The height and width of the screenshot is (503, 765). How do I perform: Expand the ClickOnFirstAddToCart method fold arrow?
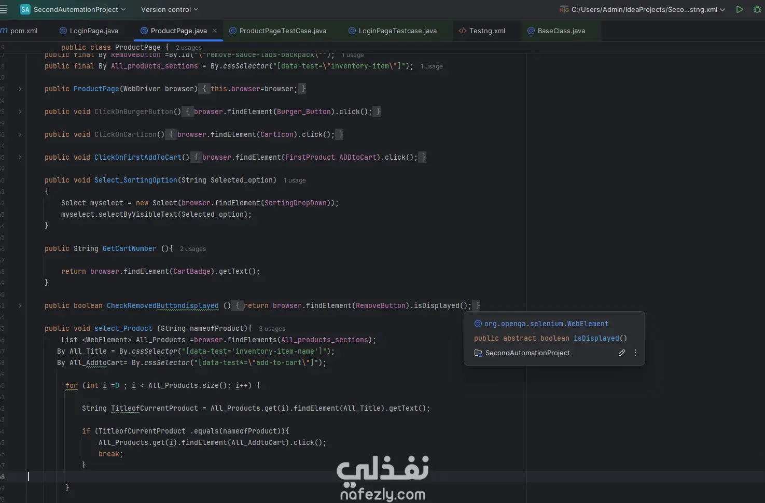tap(20, 157)
